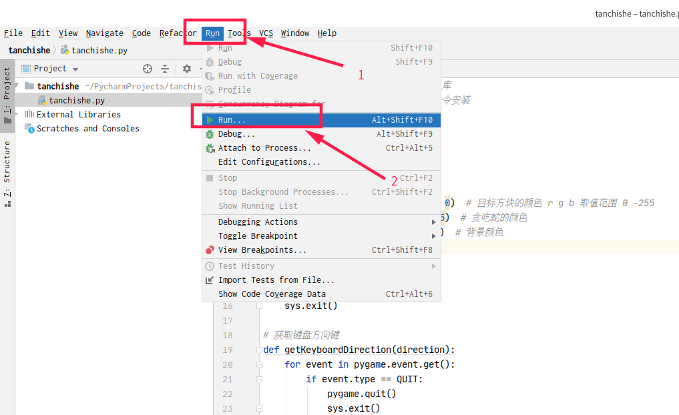Open the Refactor menu
This screenshot has height=415, width=679.
[178, 33]
